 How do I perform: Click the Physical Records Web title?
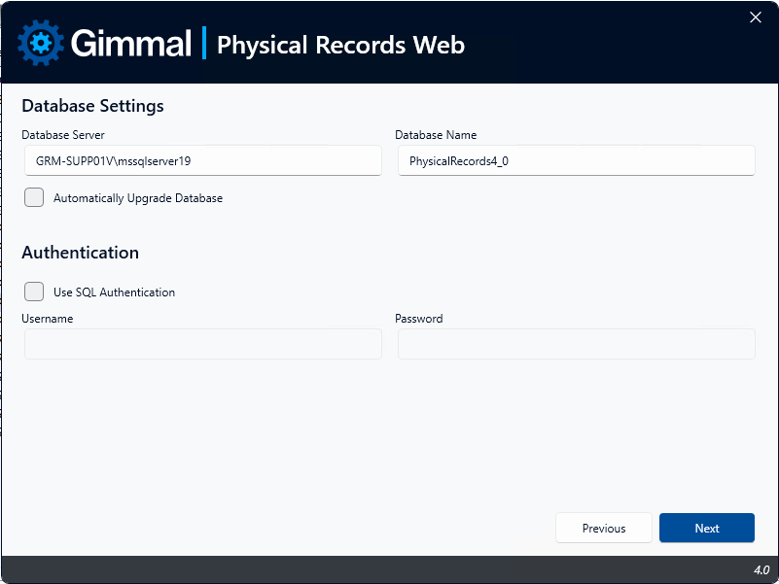(340, 45)
